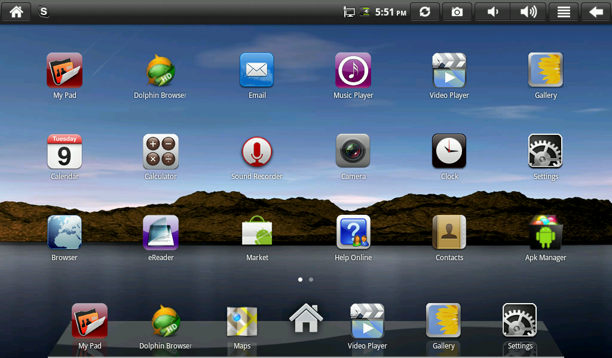The width and height of the screenshot is (612, 358).
Task: Tap the house icon in the dock
Action: pos(306,318)
